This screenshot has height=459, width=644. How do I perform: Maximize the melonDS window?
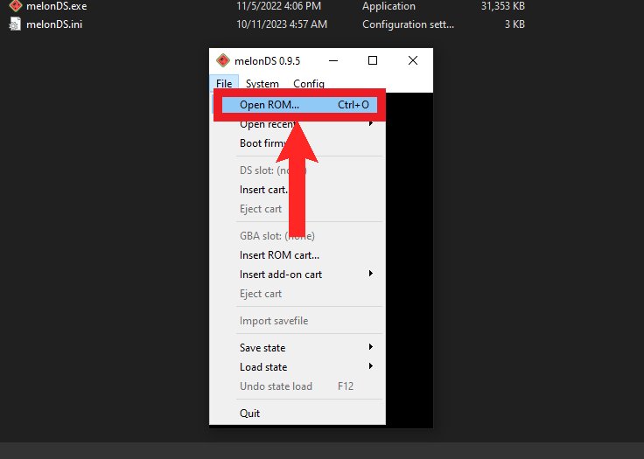pos(373,60)
